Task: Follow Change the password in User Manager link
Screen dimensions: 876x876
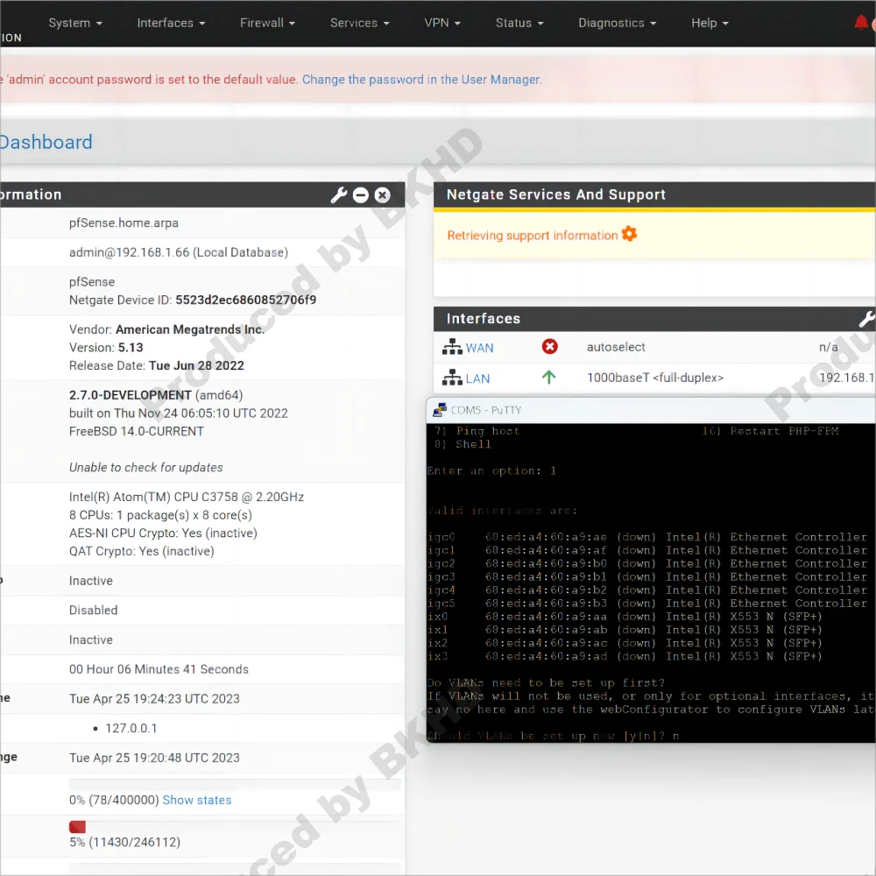Action: (x=421, y=80)
